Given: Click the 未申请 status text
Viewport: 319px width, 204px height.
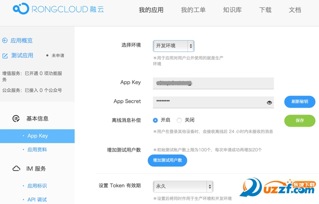Looking at the screenshot, I should point(58,55).
